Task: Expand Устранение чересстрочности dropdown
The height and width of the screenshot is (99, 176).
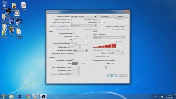Action: 84,26
